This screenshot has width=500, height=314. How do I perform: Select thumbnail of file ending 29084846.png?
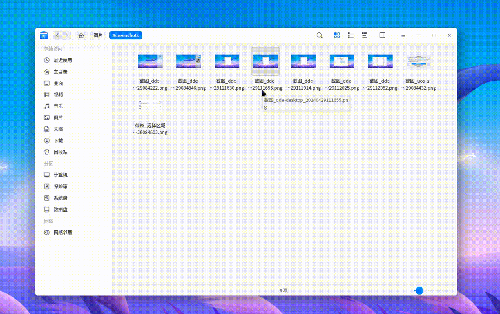[188, 61]
